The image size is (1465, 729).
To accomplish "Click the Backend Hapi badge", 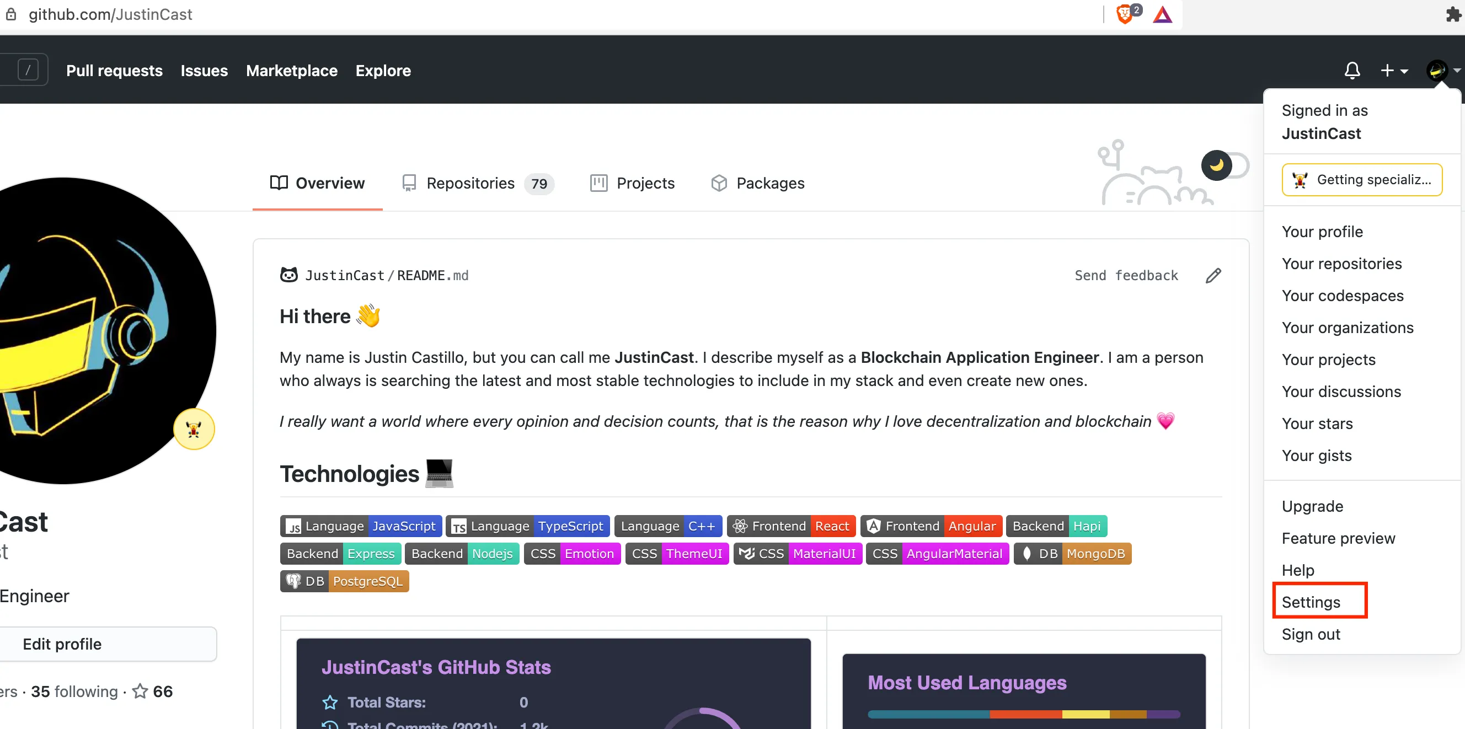I will point(1056,526).
